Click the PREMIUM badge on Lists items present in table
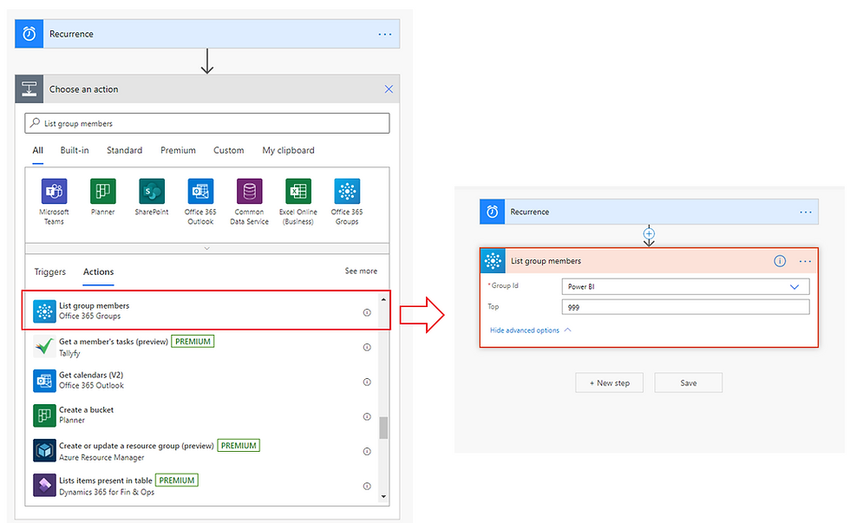The width and height of the screenshot is (850, 523). click(177, 481)
